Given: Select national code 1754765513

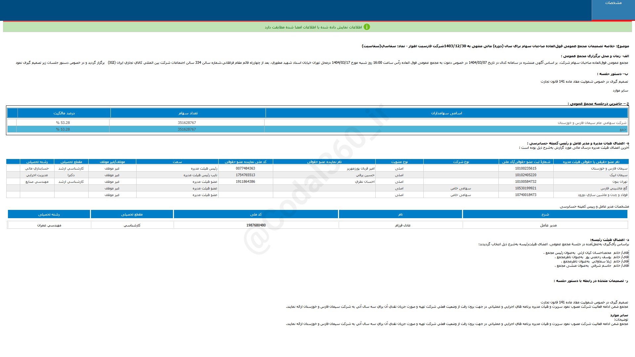Looking at the screenshot, I should point(245,175).
